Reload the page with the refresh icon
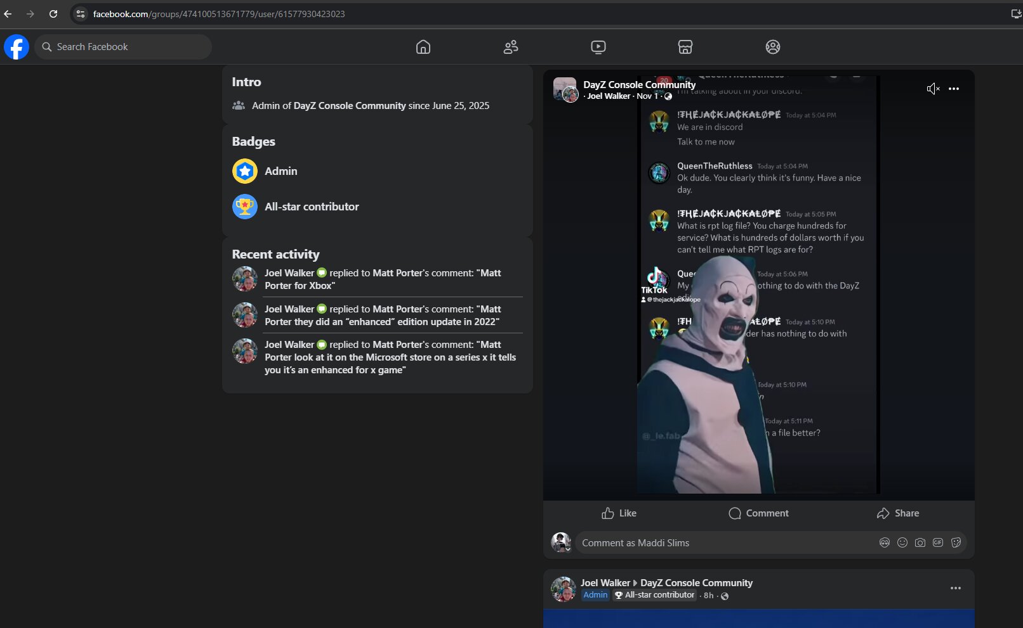1023x628 pixels. [x=53, y=14]
